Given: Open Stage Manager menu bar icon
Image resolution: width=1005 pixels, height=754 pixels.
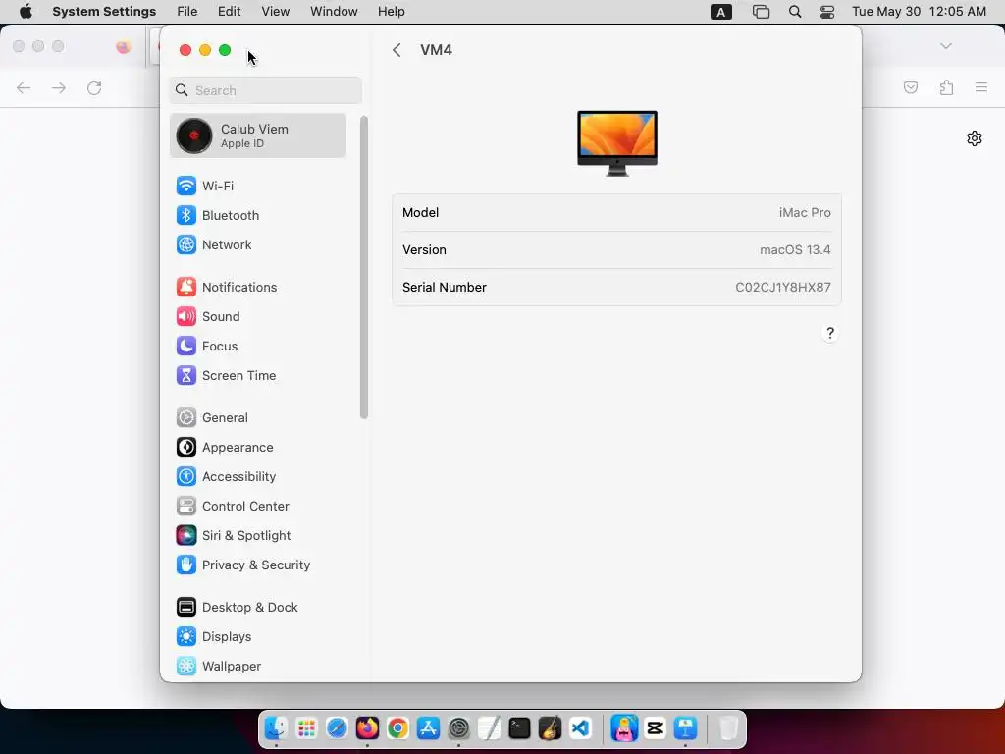Looking at the screenshot, I should pyautogui.click(x=761, y=12).
